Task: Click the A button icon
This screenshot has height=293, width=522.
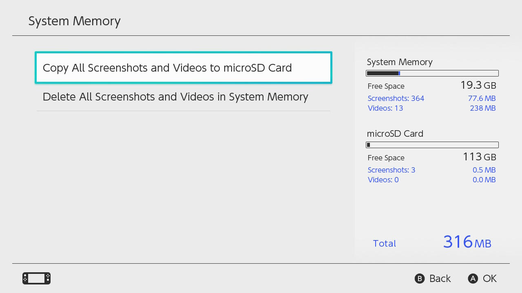Action: point(473,278)
